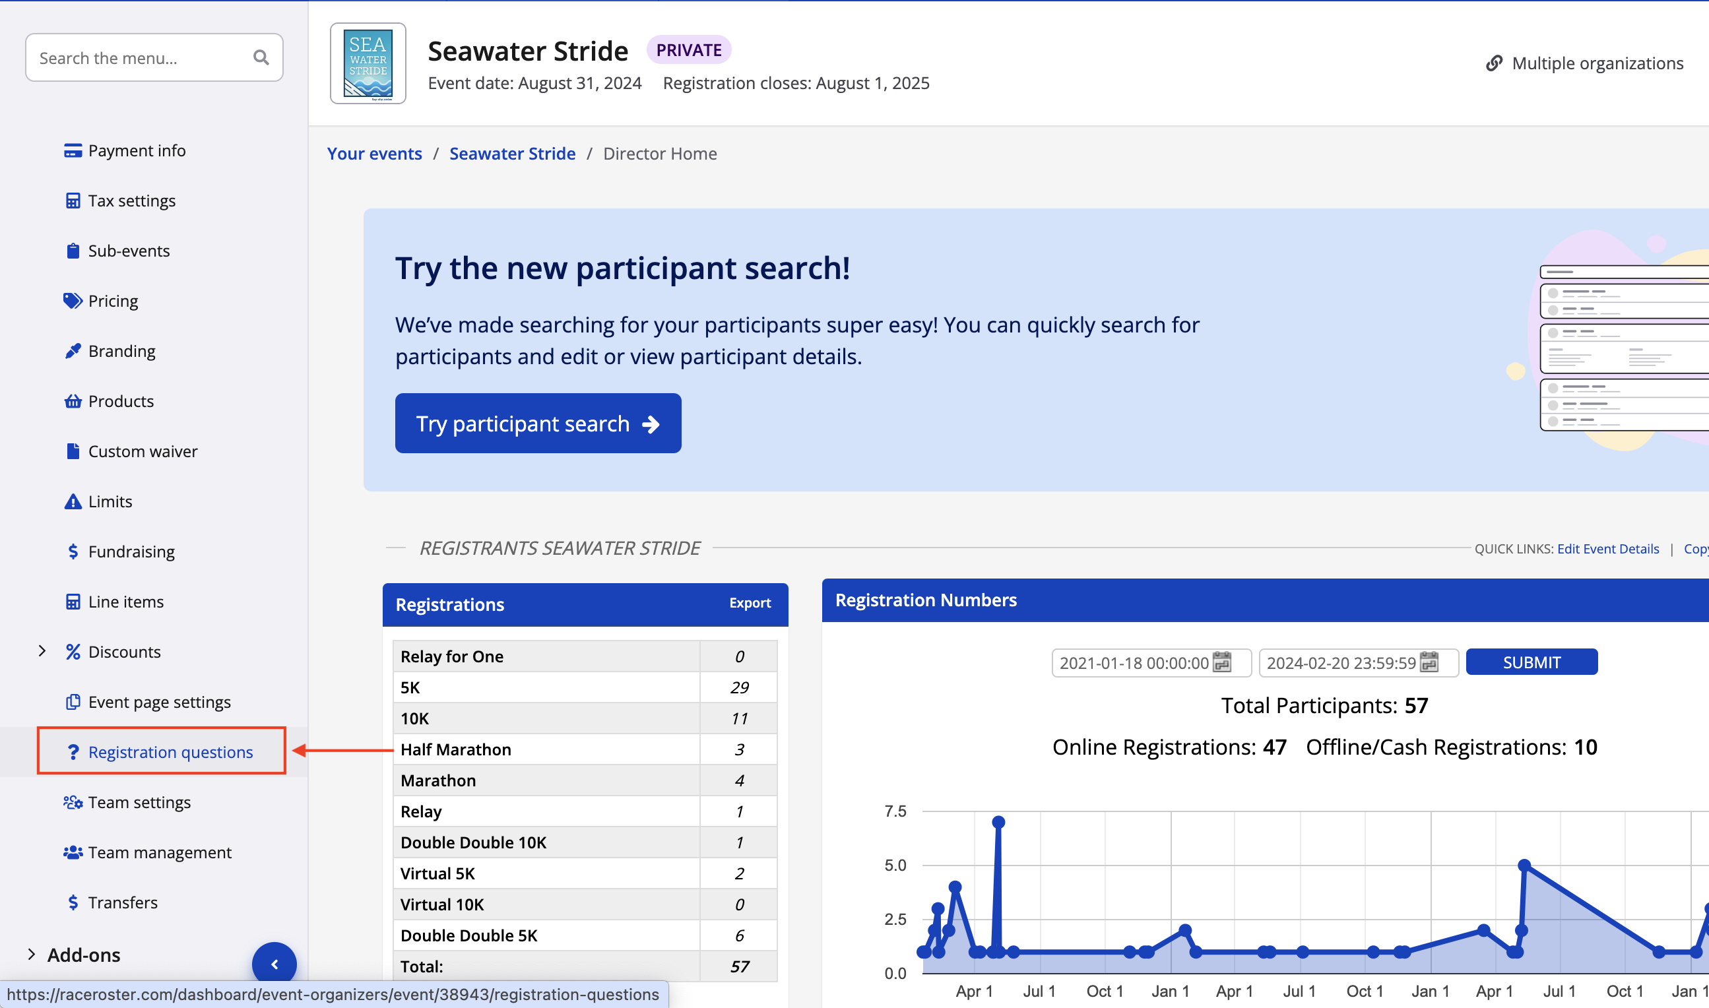Click the Branding paintbrush icon
The image size is (1709, 1008).
(73, 351)
